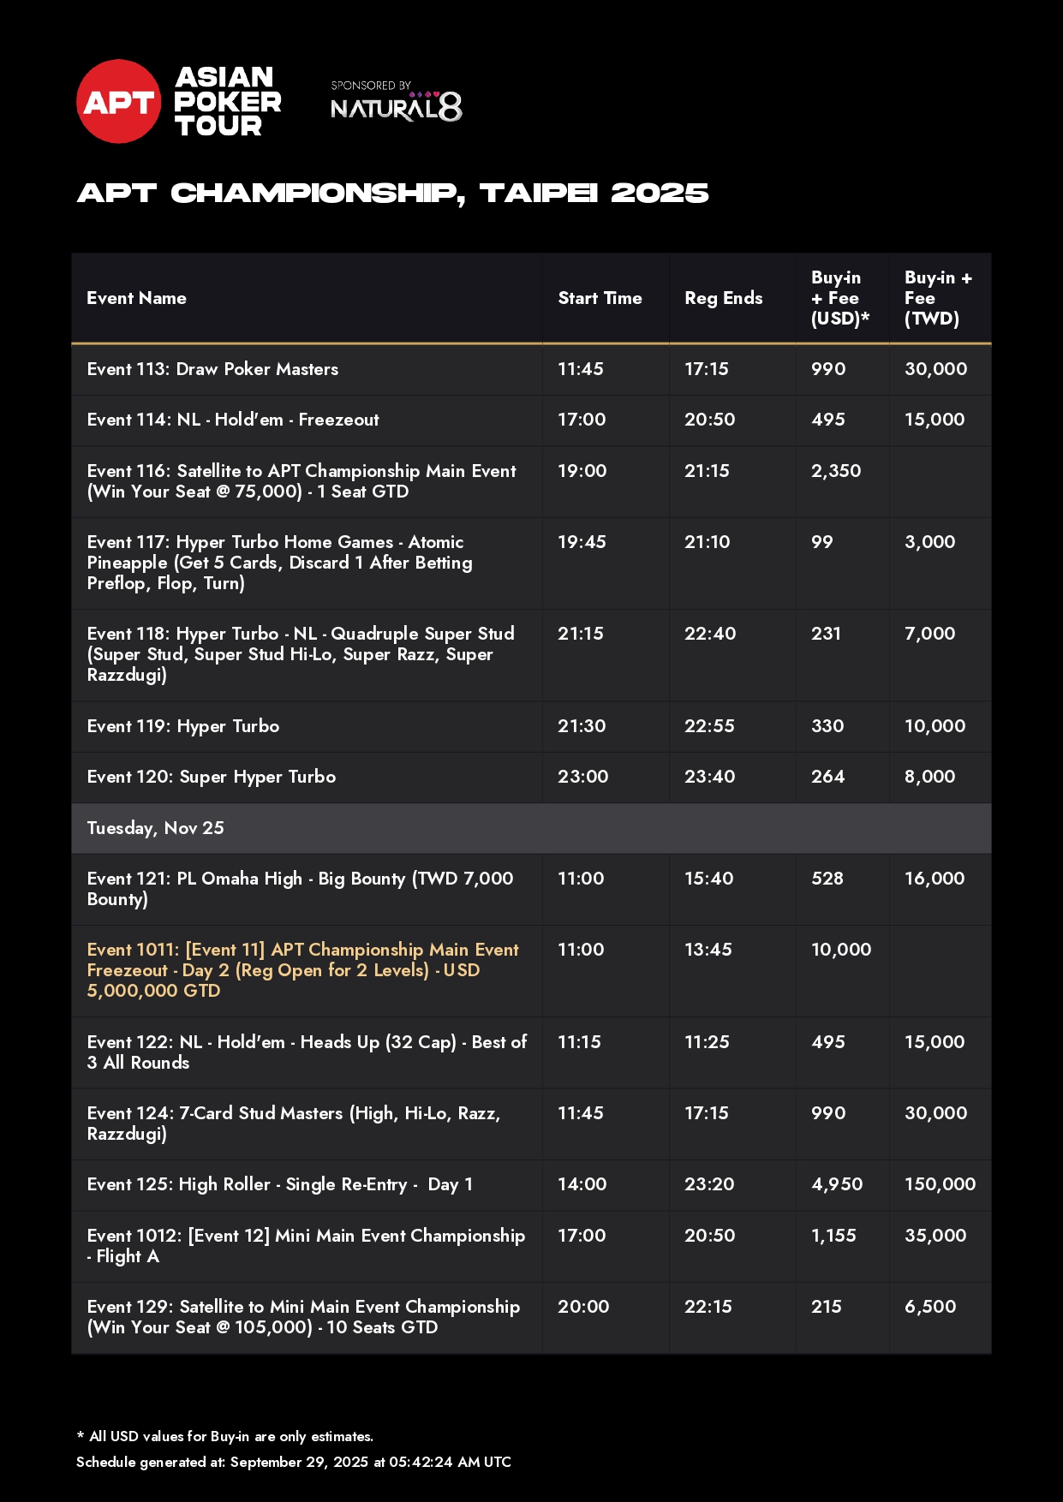
Task: Click the Asian Poker Tour wordmark
Action: coord(228,102)
